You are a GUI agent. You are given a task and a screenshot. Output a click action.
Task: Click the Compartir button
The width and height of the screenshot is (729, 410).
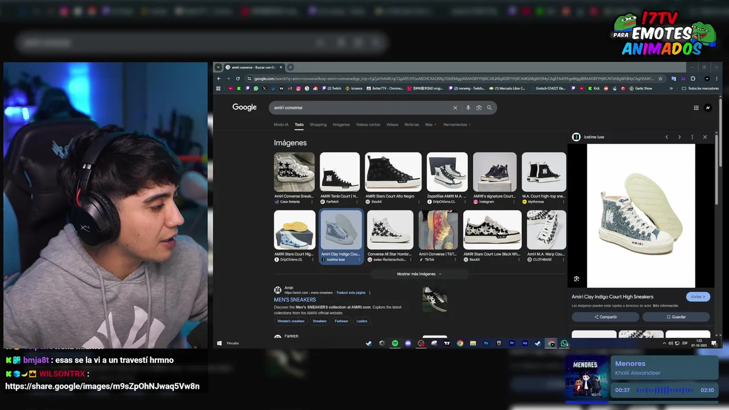(605, 317)
